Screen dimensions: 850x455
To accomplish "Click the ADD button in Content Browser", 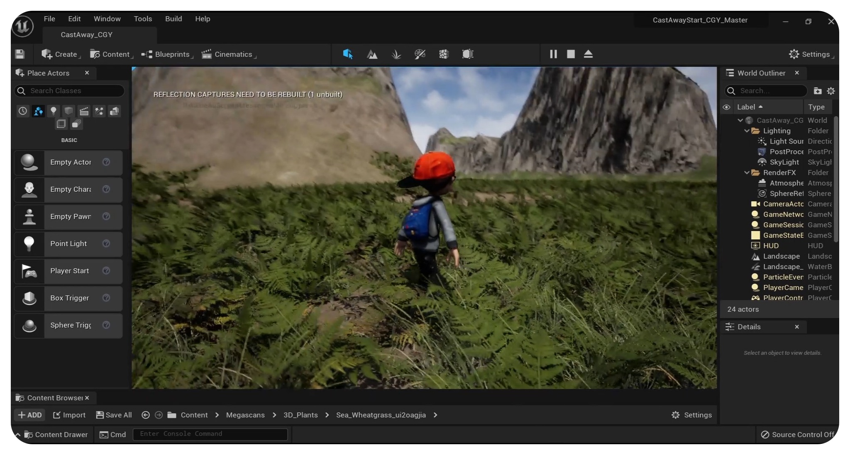I will (x=30, y=415).
